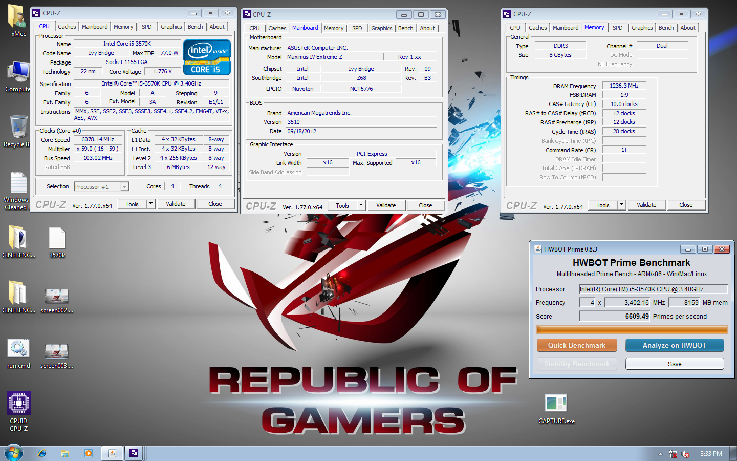The image size is (737, 461).
Task: Click Core Voltage value 1.776 V
Action: click(162, 71)
